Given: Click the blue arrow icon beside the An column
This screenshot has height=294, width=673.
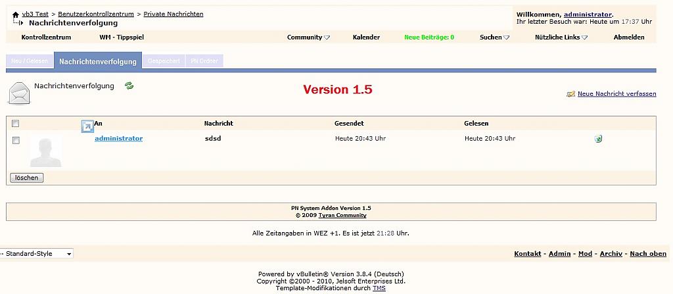Looking at the screenshot, I should pos(87,126).
